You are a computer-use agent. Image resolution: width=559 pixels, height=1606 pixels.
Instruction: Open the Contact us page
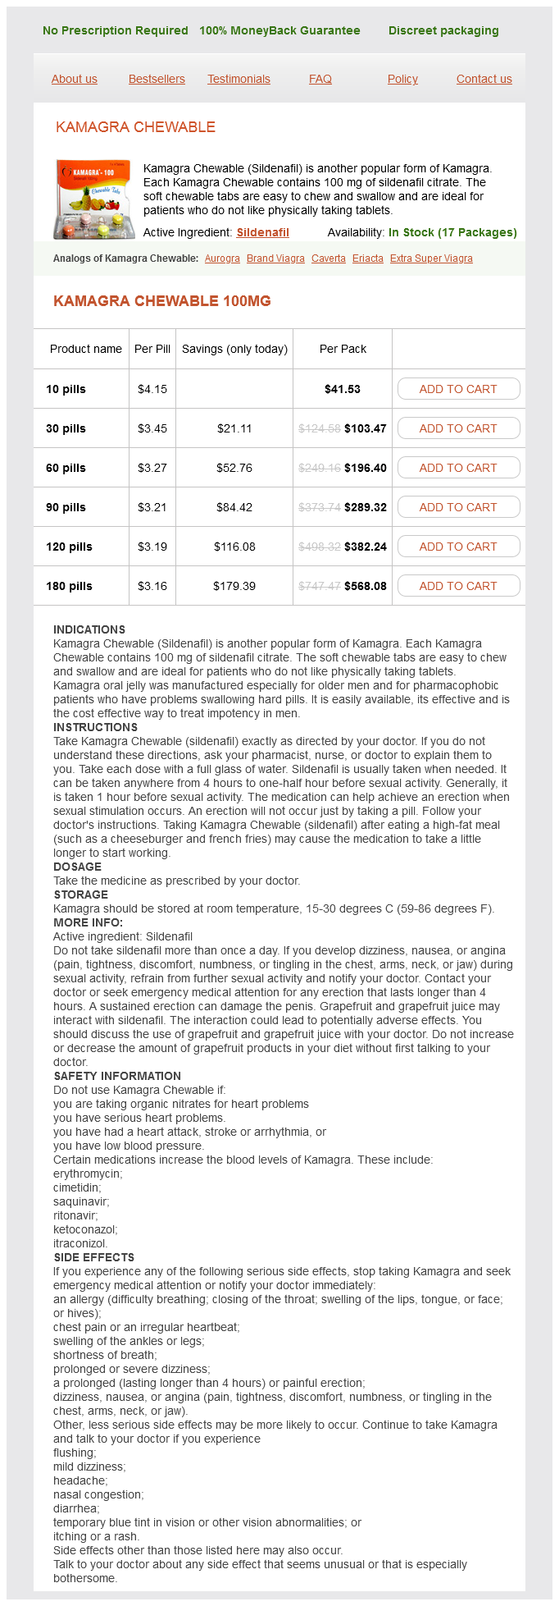(484, 79)
